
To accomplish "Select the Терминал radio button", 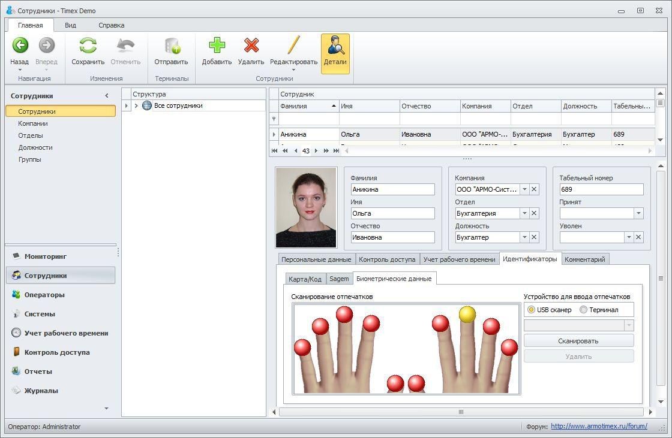I will click(x=583, y=310).
